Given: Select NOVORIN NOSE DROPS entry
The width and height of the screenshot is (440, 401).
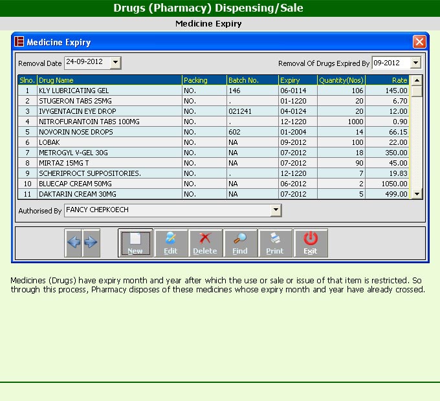Looking at the screenshot, I should tap(214, 132).
